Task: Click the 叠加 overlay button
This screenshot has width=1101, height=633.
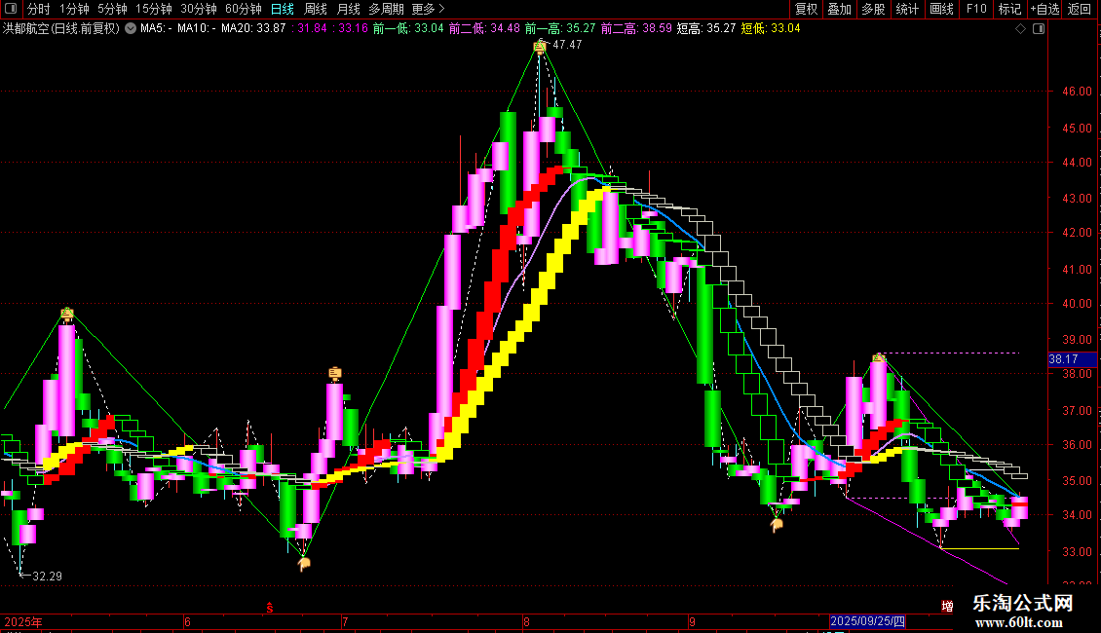Action: [x=839, y=9]
